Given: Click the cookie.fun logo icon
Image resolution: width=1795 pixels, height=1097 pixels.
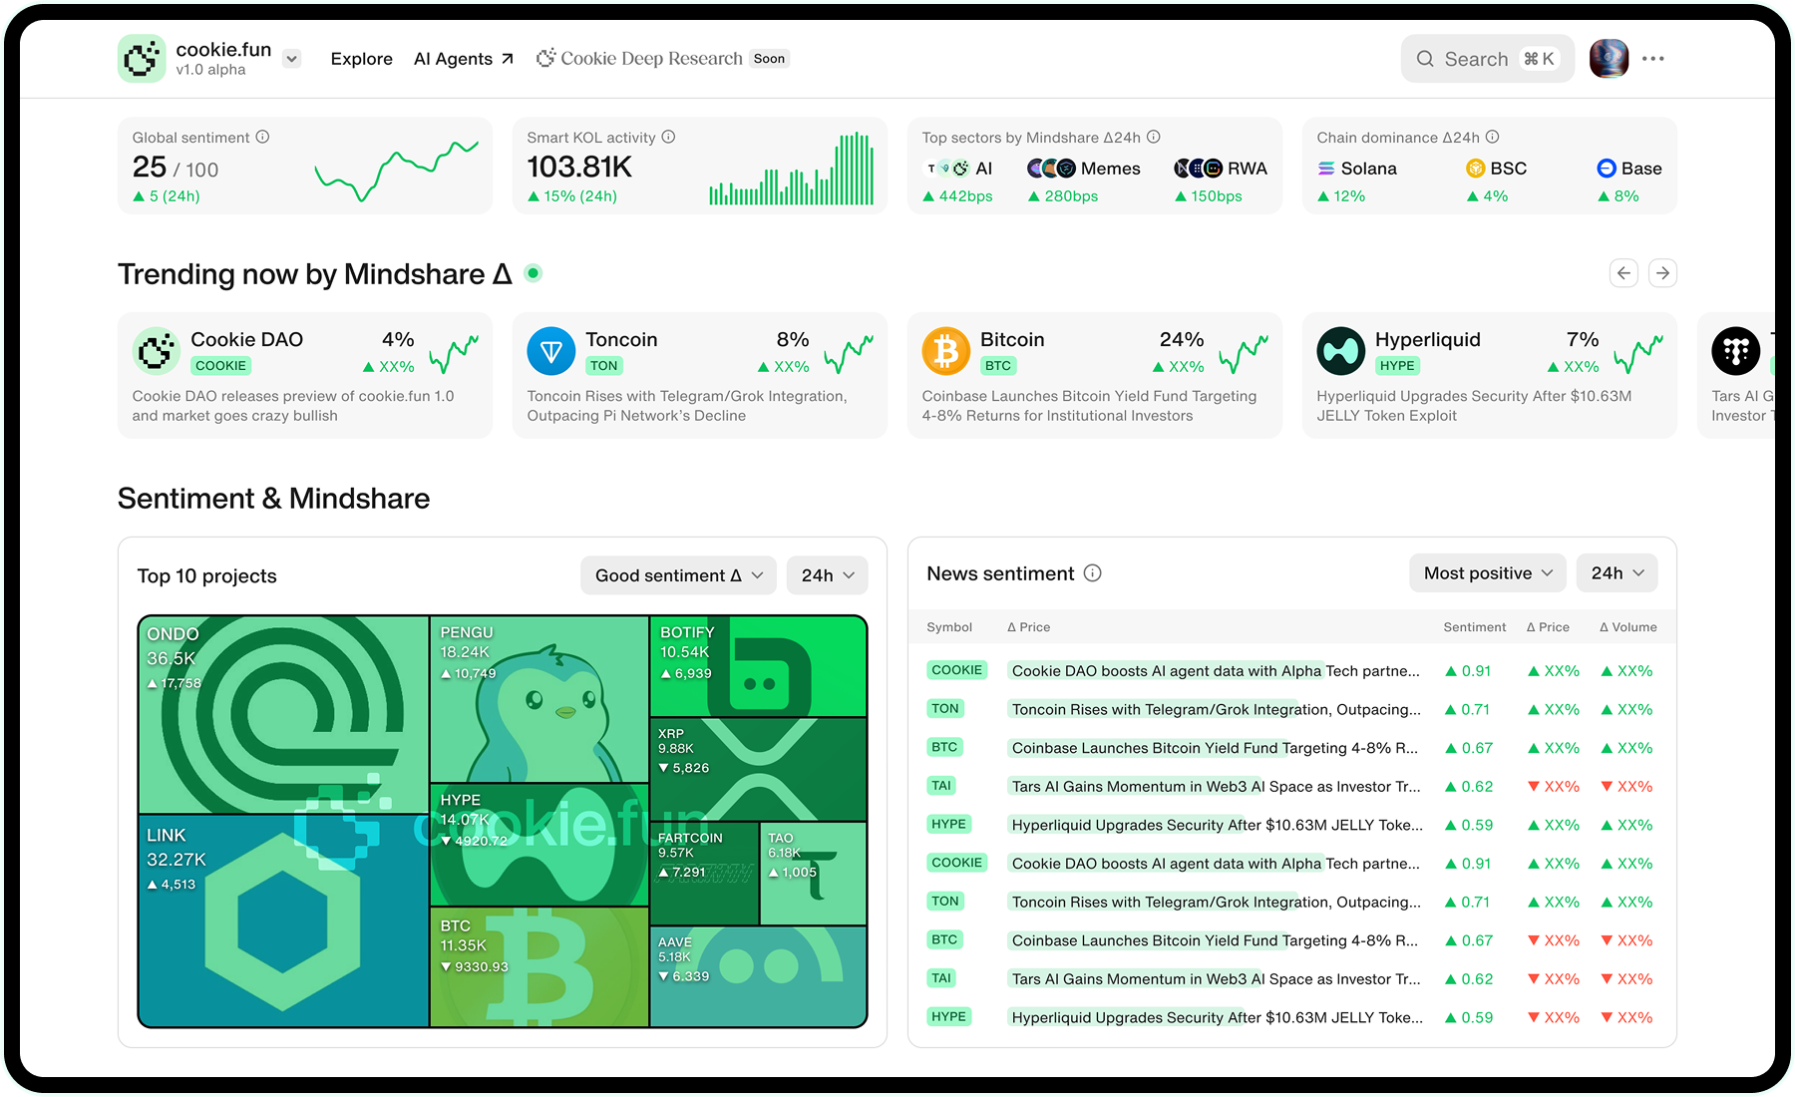Looking at the screenshot, I should point(142,59).
